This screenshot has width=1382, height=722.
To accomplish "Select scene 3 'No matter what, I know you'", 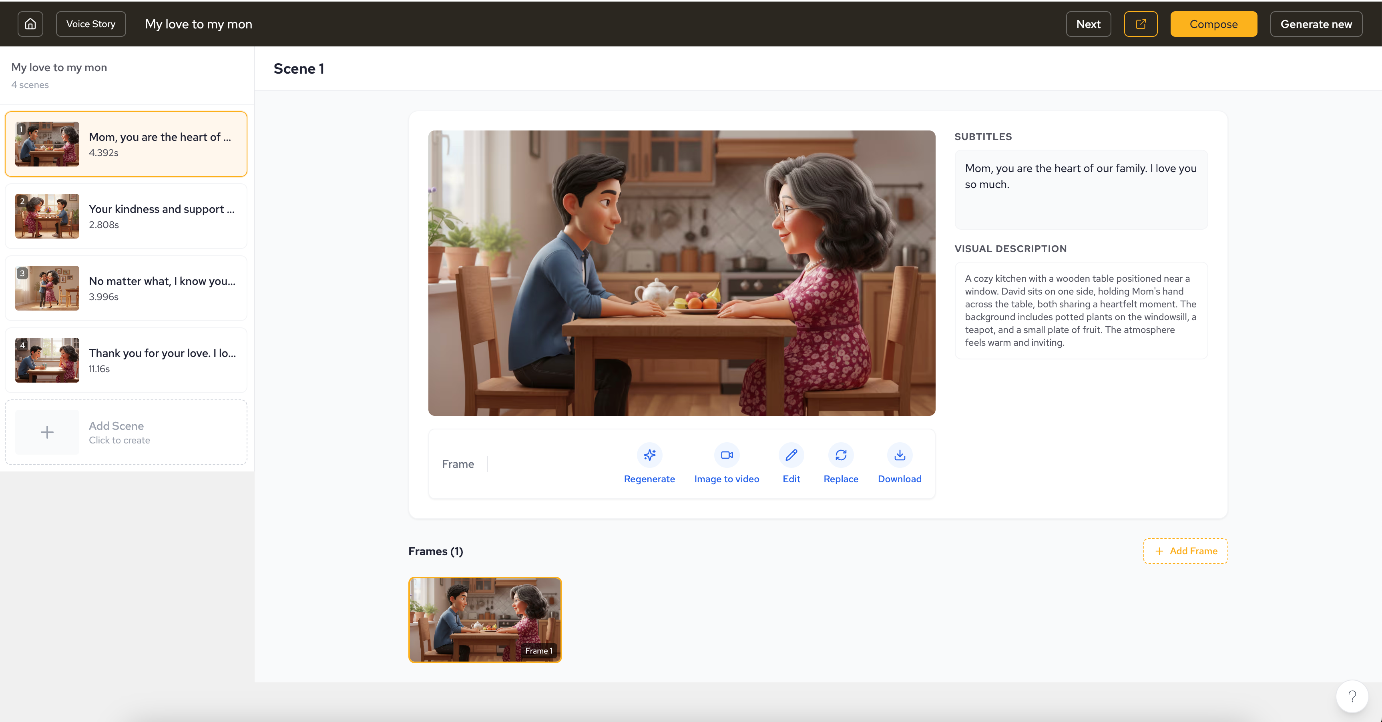I will coord(126,288).
